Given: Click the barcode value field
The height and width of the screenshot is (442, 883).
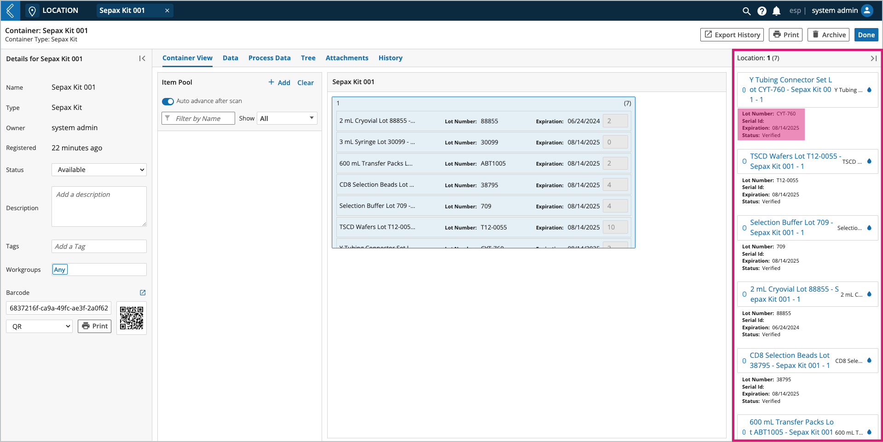Looking at the screenshot, I should (x=58, y=308).
